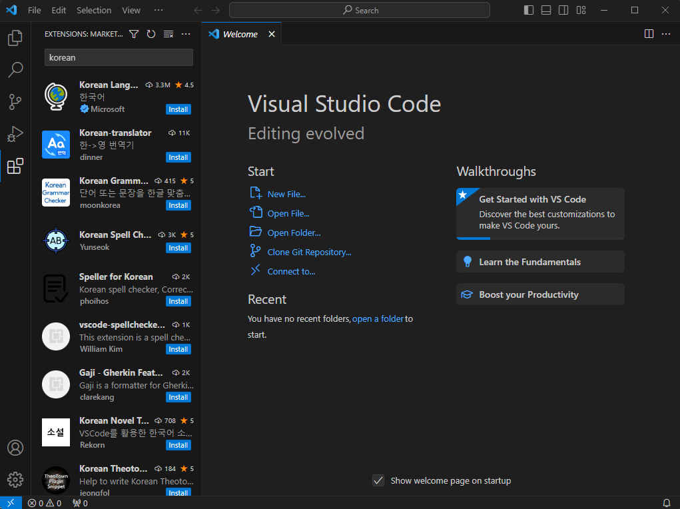Go back using the navigation arrow
This screenshot has width=680, height=509.
tap(198, 10)
